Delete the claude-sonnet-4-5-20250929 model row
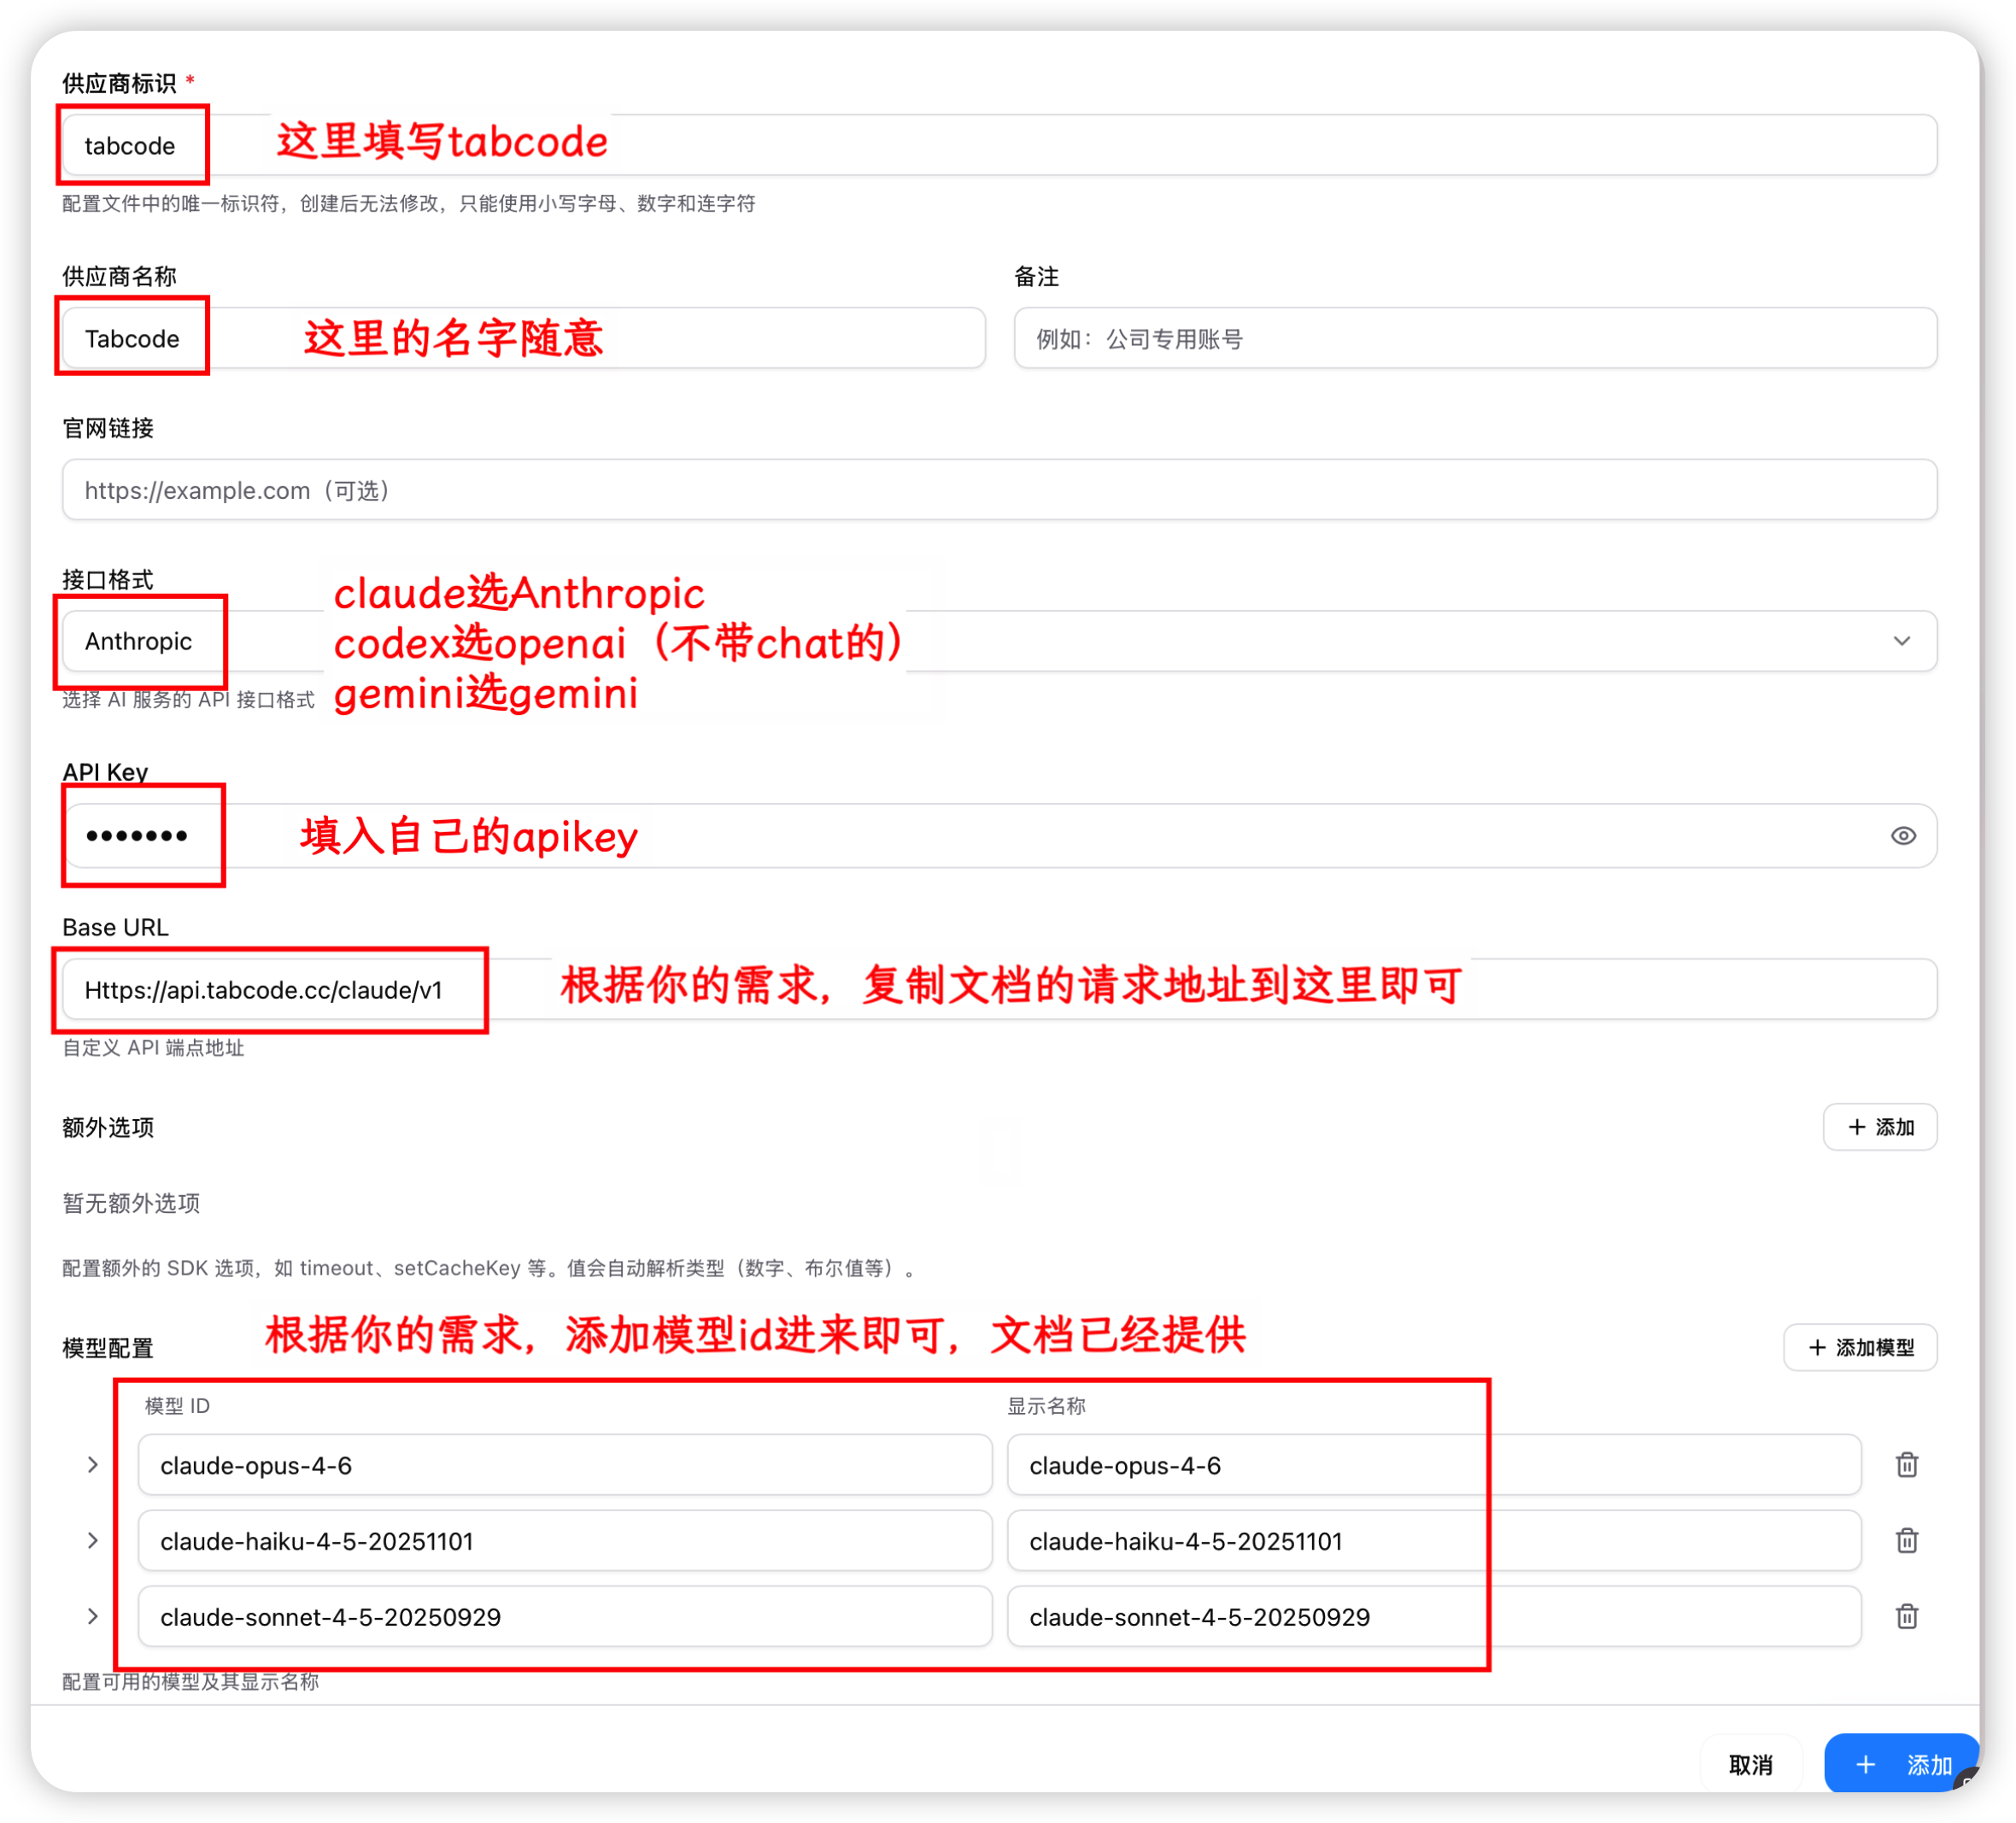2016x1823 pixels. (1906, 1616)
